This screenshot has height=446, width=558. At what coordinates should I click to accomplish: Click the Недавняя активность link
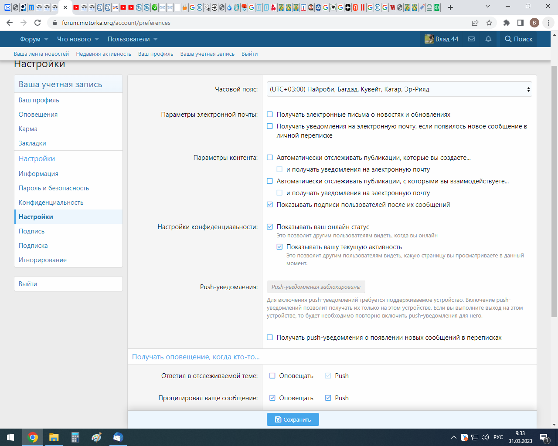(103, 54)
